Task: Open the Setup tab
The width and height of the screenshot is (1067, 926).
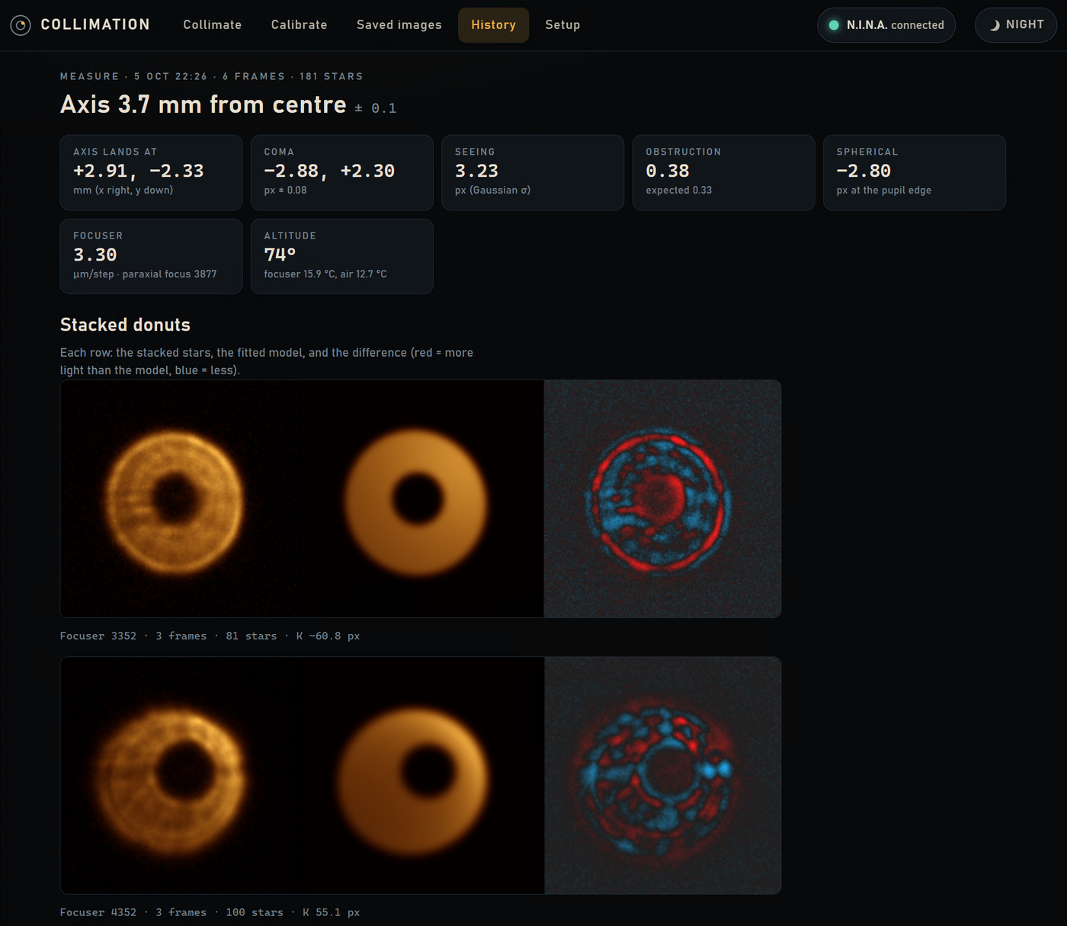Action: (x=562, y=25)
